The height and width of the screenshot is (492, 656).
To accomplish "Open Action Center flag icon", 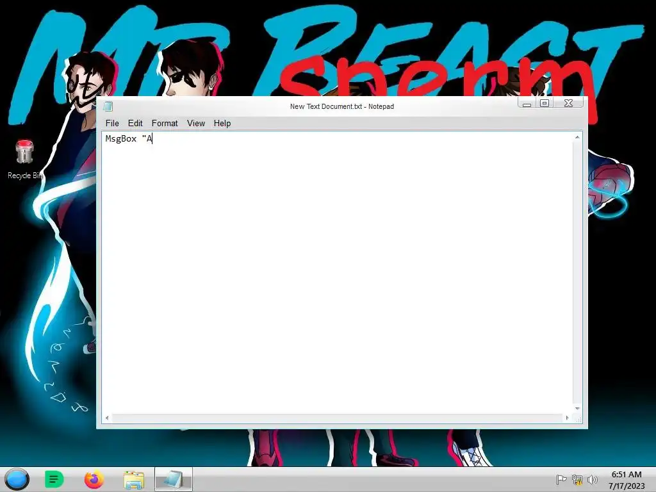I will point(561,479).
